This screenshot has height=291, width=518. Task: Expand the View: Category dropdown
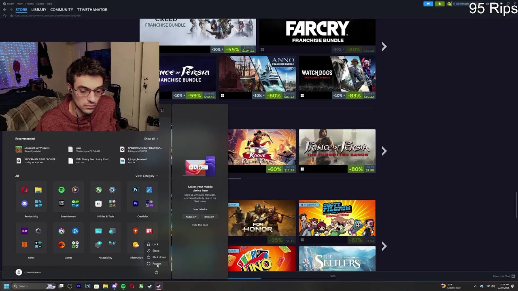tap(146, 176)
